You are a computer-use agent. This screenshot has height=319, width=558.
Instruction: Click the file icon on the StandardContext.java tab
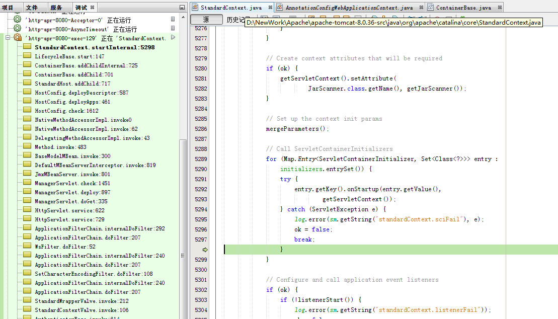(195, 7)
